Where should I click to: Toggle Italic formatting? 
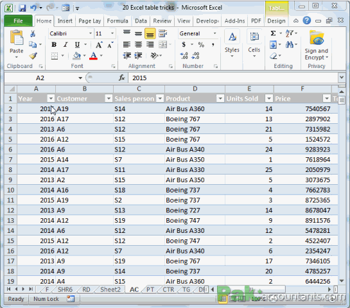click(66, 45)
